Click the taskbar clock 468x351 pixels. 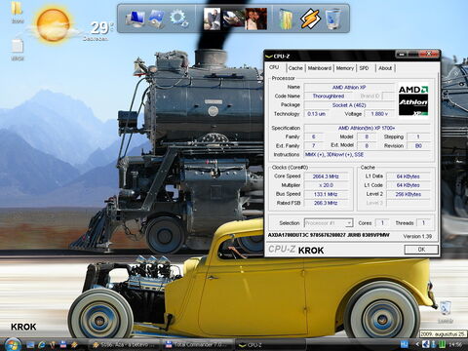pyautogui.click(x=455, y=344)
